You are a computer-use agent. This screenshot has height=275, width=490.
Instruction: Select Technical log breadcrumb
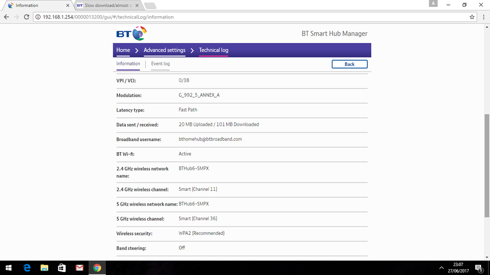point(213,50)
